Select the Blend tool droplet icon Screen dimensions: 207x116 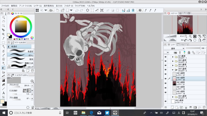pyautogui.click(x=3, y=68)
